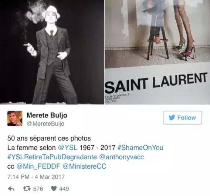
Task: Like the tweet with heart icon
Action: coord(54,189)
